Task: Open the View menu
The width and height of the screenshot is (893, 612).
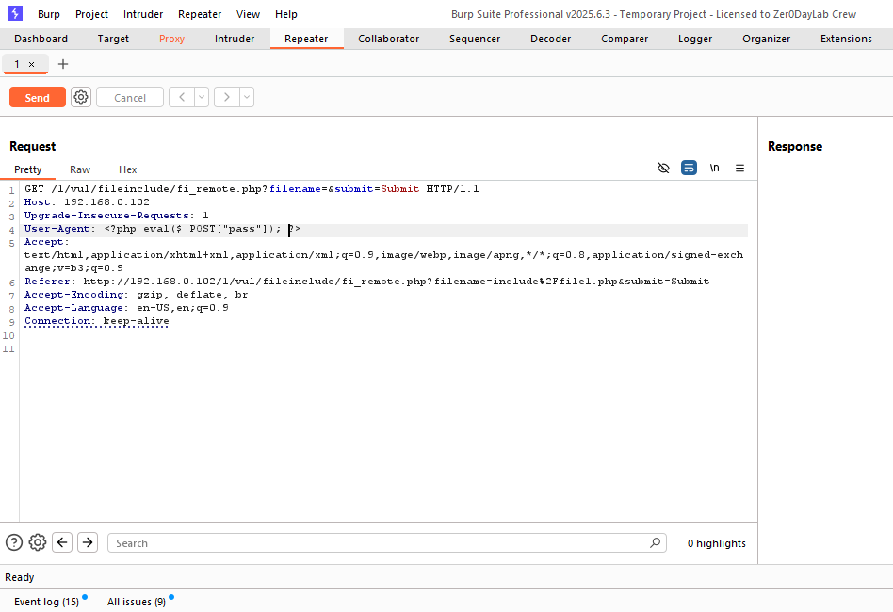Action: pyautogui.click(x=248, y=14)
